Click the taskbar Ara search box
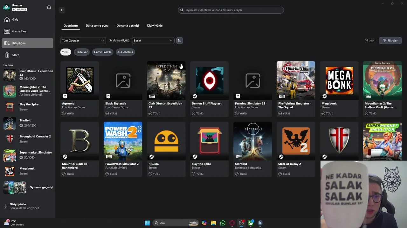 tap(176, 223)
